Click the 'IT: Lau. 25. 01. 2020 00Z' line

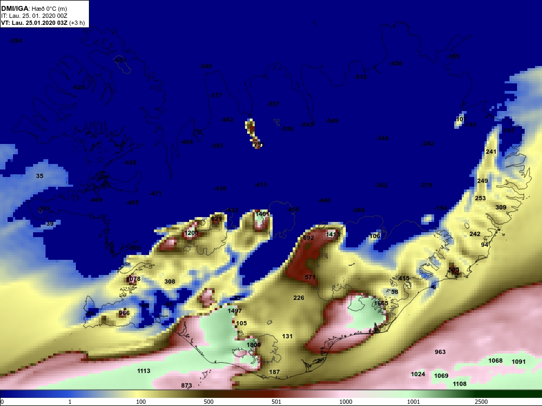[34, 16]
